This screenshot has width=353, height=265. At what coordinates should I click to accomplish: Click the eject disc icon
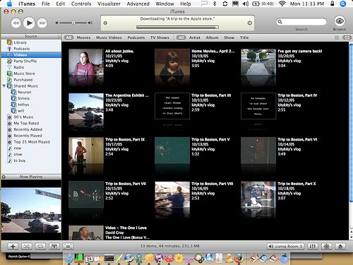click(x=340, y=247)
